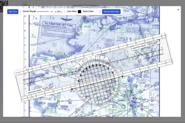The image size is (185, 123).
Task: Open the black Line Color swatch
Action: click(x=79, y=12)
